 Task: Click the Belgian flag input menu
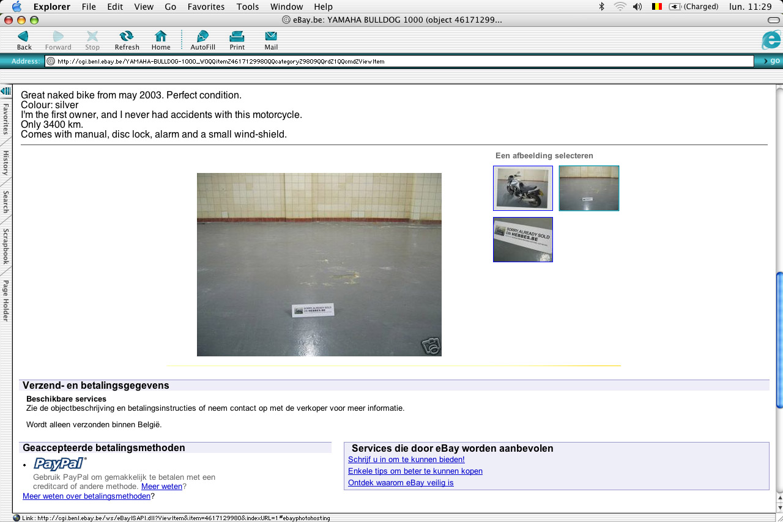(657, 7)
